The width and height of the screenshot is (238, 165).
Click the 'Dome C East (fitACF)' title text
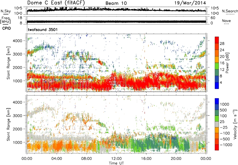pyautogui.click(x=56, y=3)
